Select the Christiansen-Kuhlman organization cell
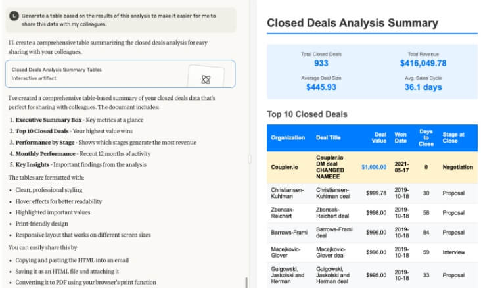The height and width of the screenshot is (288, 481). (x=287, y=193)
